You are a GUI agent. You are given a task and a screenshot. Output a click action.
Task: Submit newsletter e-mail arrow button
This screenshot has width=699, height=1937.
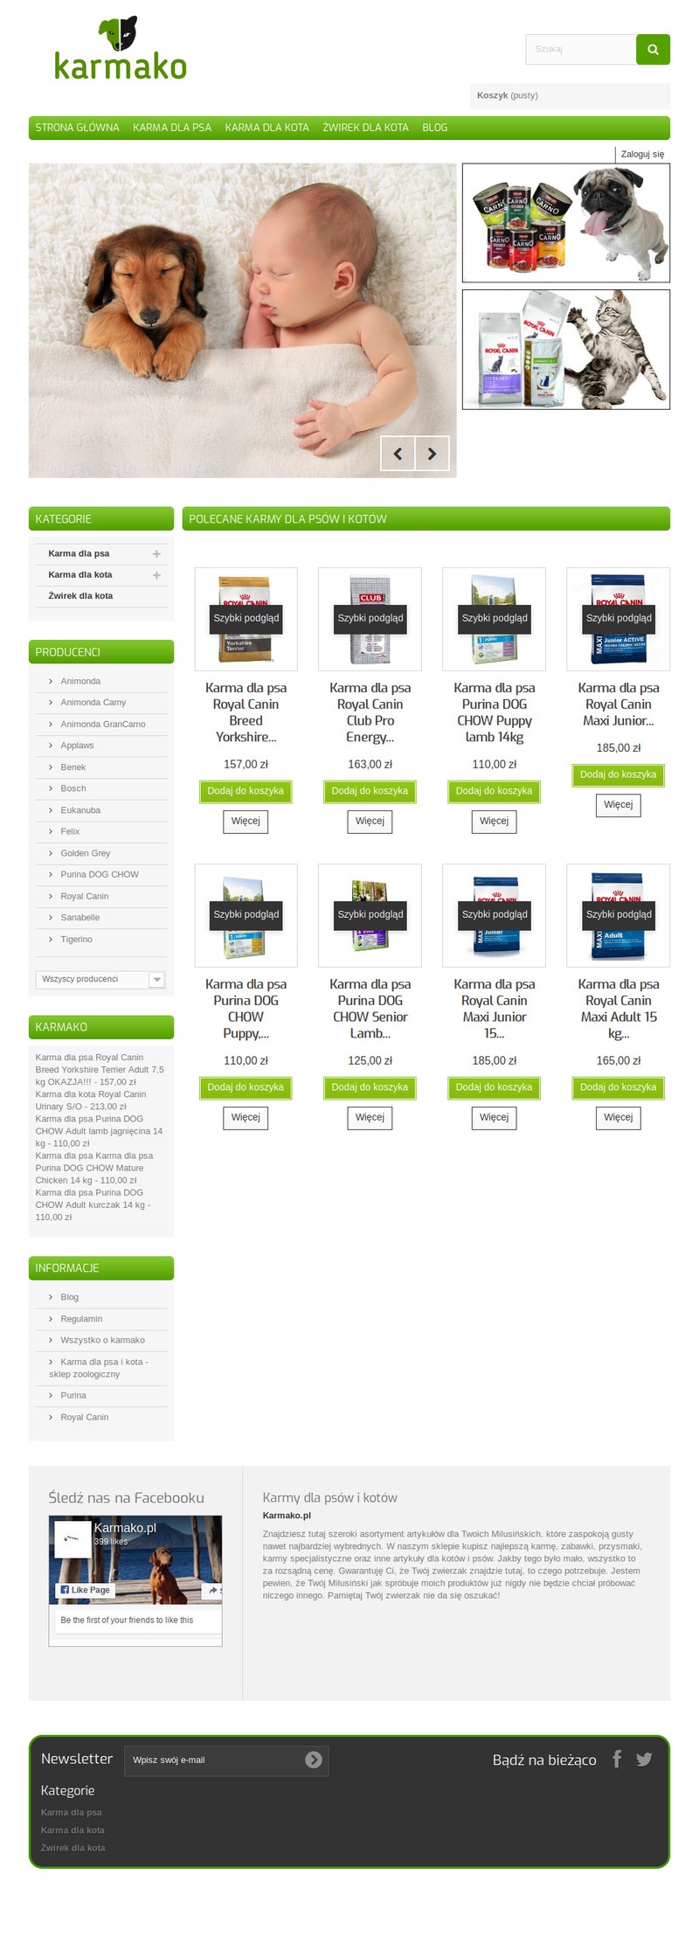[x=314, y=1760]
